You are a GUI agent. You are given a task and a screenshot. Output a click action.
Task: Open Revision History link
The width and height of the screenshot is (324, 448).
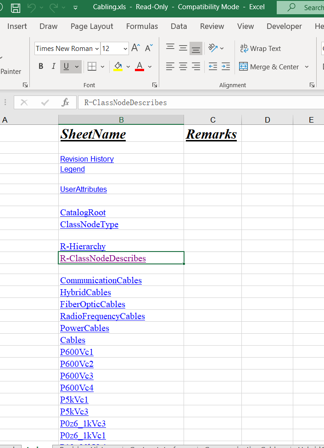click(87, 159)
